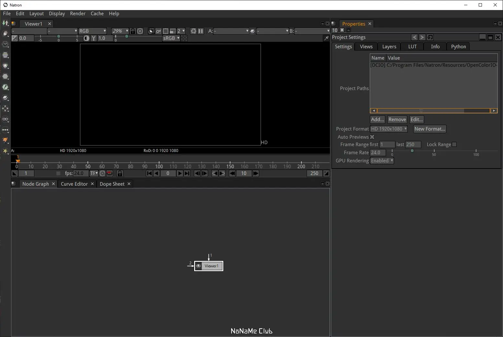Open the viewer B input dropdown
Viewport: 503px width, 337px height.
pos(312,31)
